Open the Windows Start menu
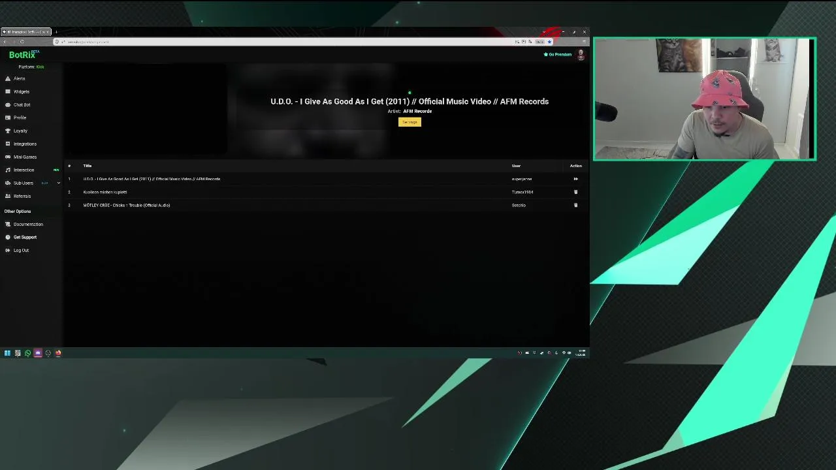The image size is (836, 470). click(x=7, y=353)
